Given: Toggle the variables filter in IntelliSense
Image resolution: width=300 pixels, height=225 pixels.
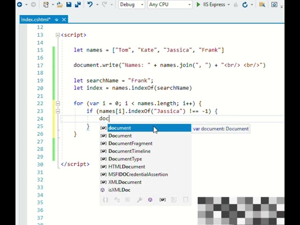Looking at the screenshot, I should 163,200.
